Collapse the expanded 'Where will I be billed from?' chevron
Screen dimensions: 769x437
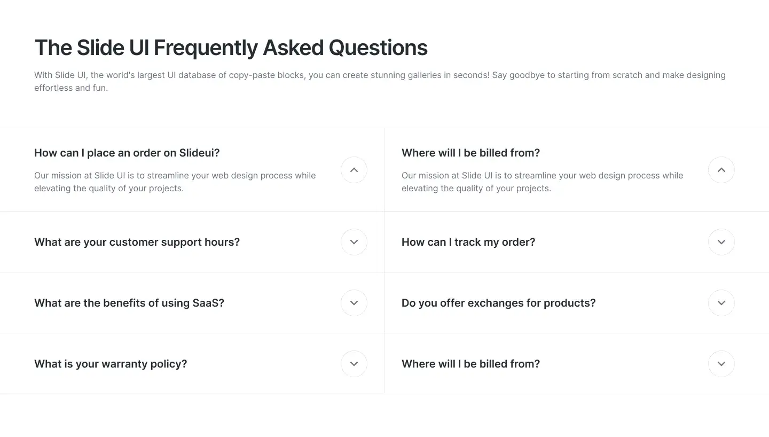click(x=721, y=170)
